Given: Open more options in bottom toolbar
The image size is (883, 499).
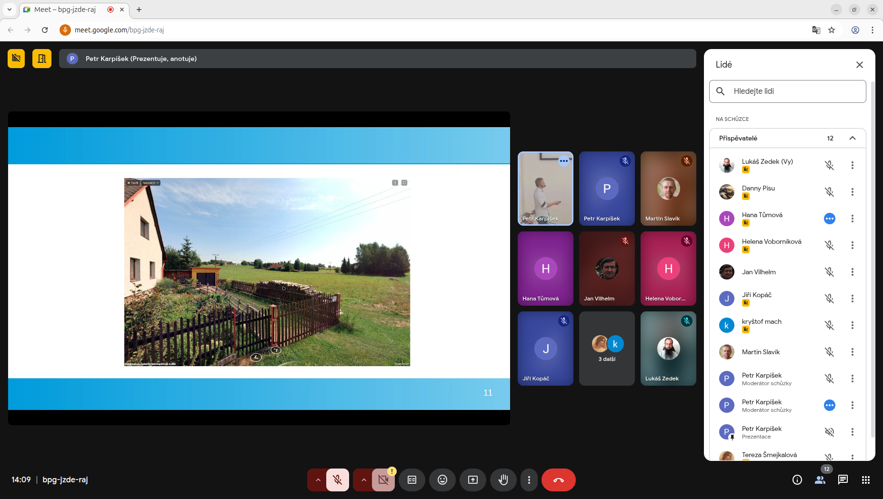Looking at the screenshot, I should [529, 480].
